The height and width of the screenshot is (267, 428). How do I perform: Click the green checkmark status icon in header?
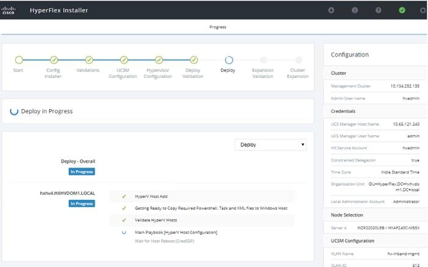point(402,10)
